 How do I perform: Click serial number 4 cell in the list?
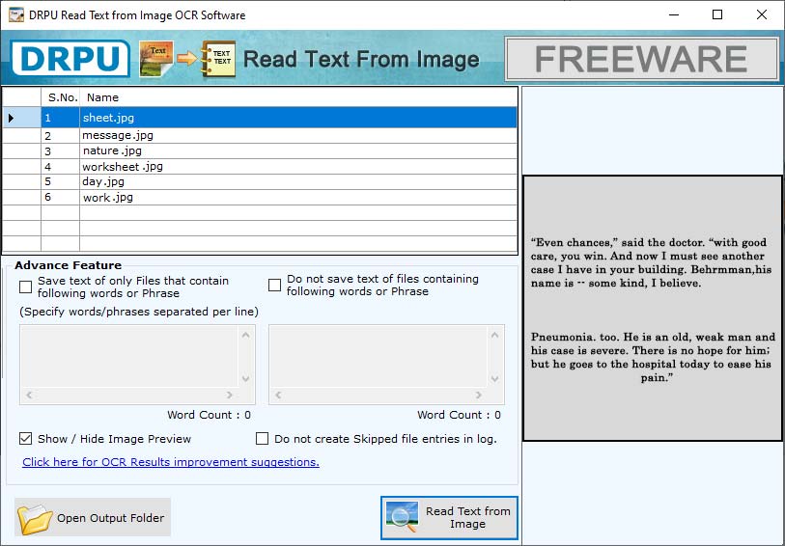[x=61, y=167]
